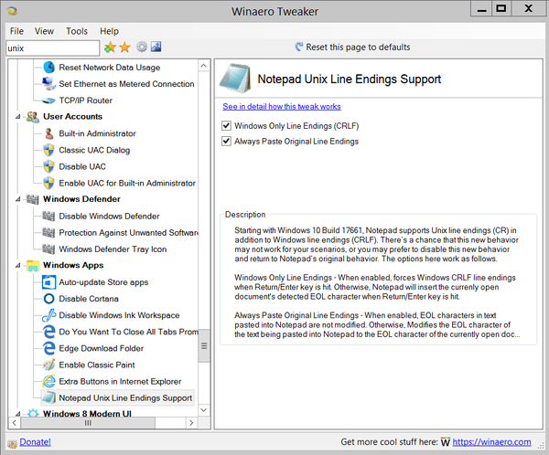Click the Reset Network Data Usage globe icon
The width and height of the screenshot is (549, 455).
coord(49,67)
